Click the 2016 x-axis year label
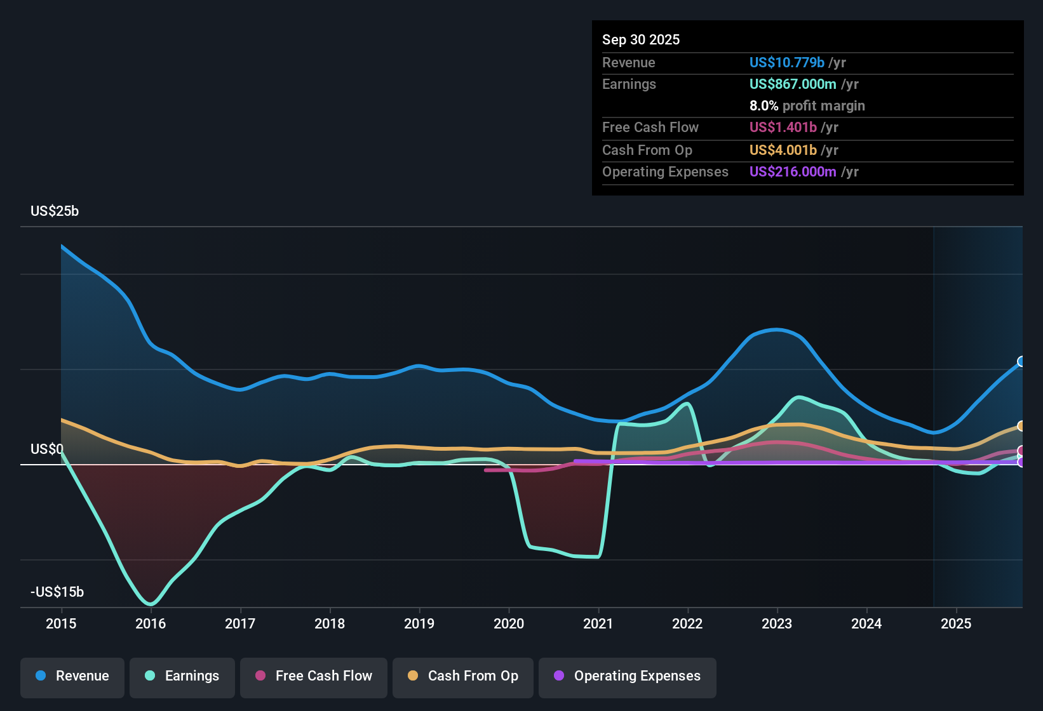This screenshot has width=1043, height=711. [151, 623]
